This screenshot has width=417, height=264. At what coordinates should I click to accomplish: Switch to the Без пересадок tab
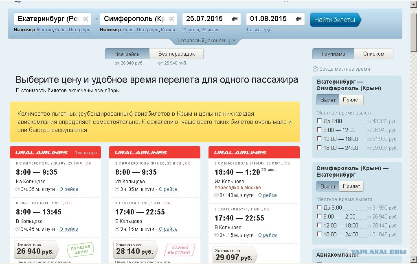(x=176, y=54)
